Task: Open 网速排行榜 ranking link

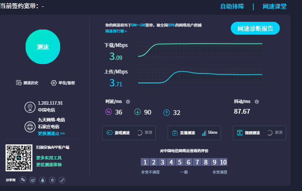Action: 116,31
